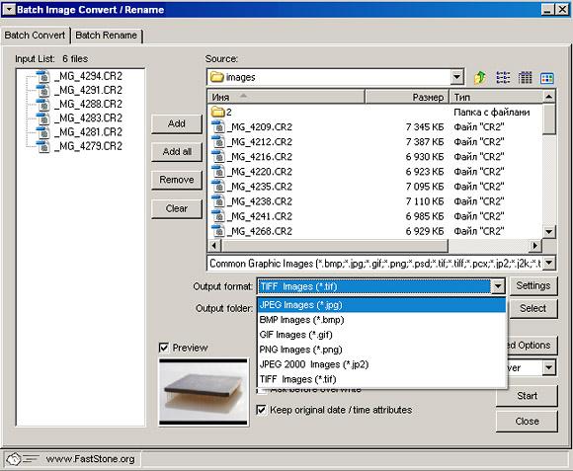Choose PNG Images (*.png) output format
The image size is (573, 471).
click(381, 350)
